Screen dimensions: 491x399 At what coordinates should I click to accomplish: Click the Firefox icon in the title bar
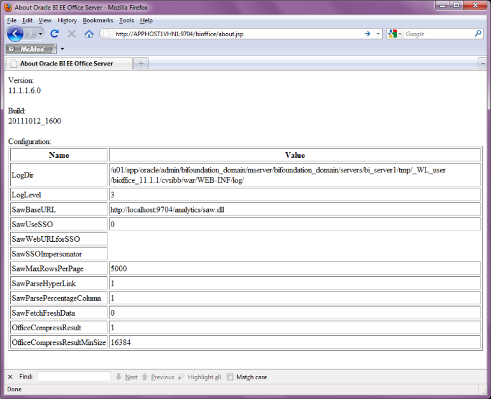8,7
